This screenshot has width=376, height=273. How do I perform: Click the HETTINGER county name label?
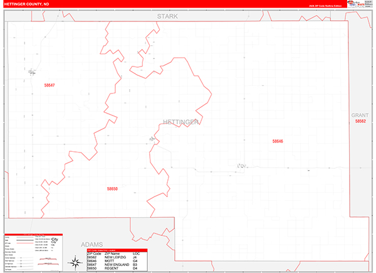pyautogui.click(x=181, y=122)
